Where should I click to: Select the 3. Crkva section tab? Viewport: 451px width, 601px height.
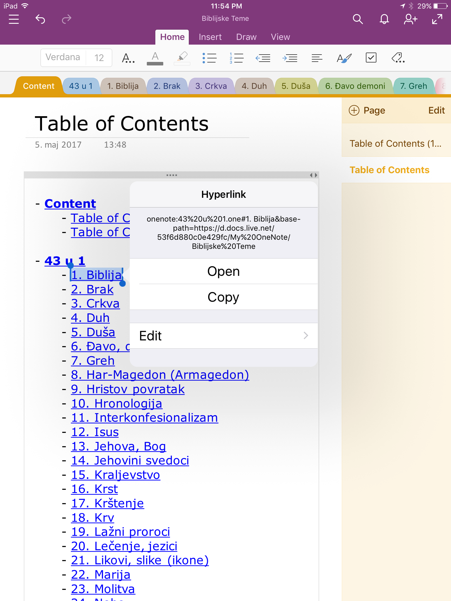pos(211,86)
